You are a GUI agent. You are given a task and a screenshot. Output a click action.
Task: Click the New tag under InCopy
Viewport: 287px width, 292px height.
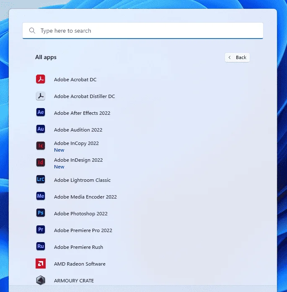[x=59, y=150]
